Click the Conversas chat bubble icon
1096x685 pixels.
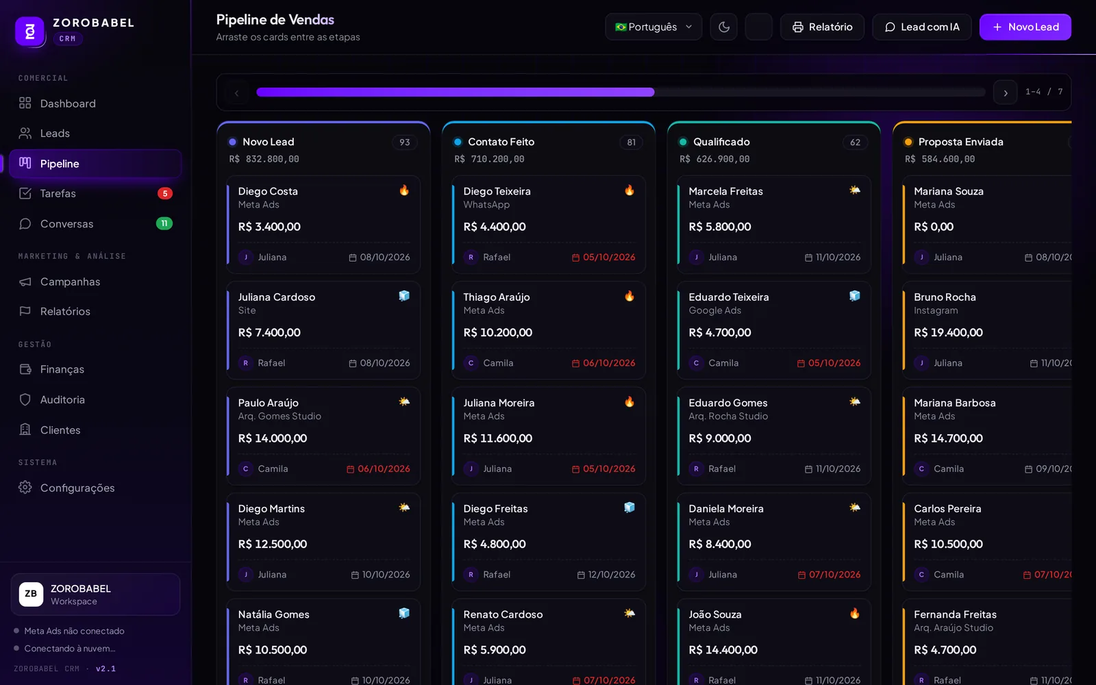coord(25,223)
